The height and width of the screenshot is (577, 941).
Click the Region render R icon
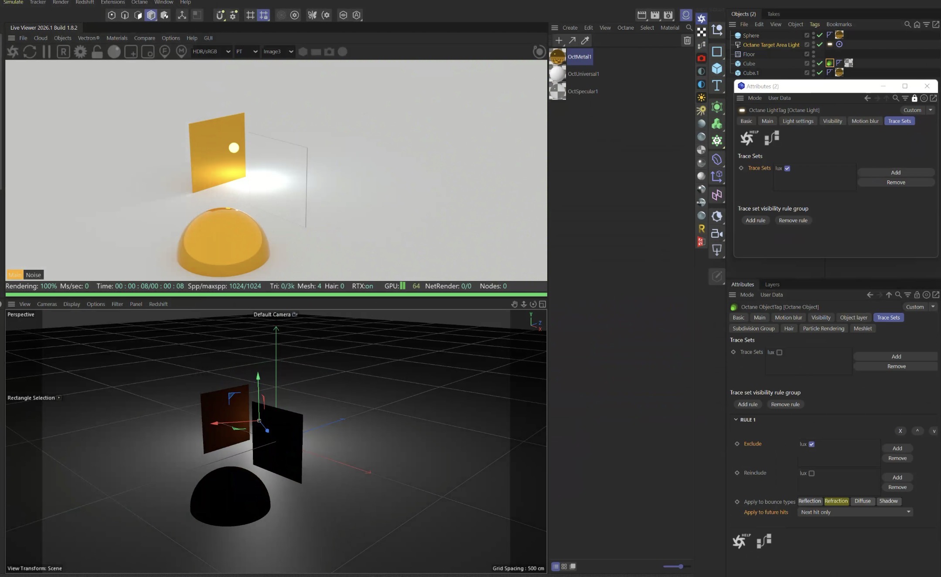tap(63, 52)
